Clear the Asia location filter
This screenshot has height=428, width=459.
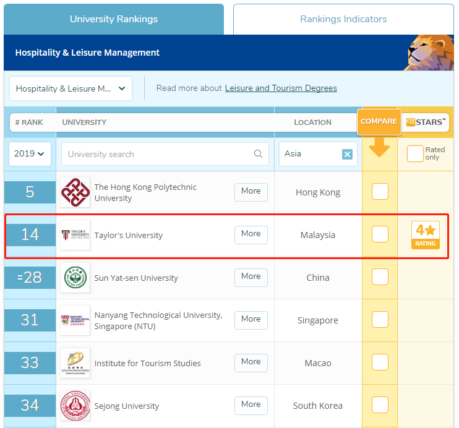[347, 154]
